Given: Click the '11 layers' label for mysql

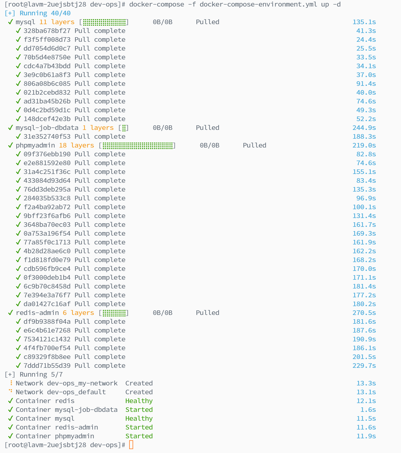Looking at the screenshot, I should [57, 22].
